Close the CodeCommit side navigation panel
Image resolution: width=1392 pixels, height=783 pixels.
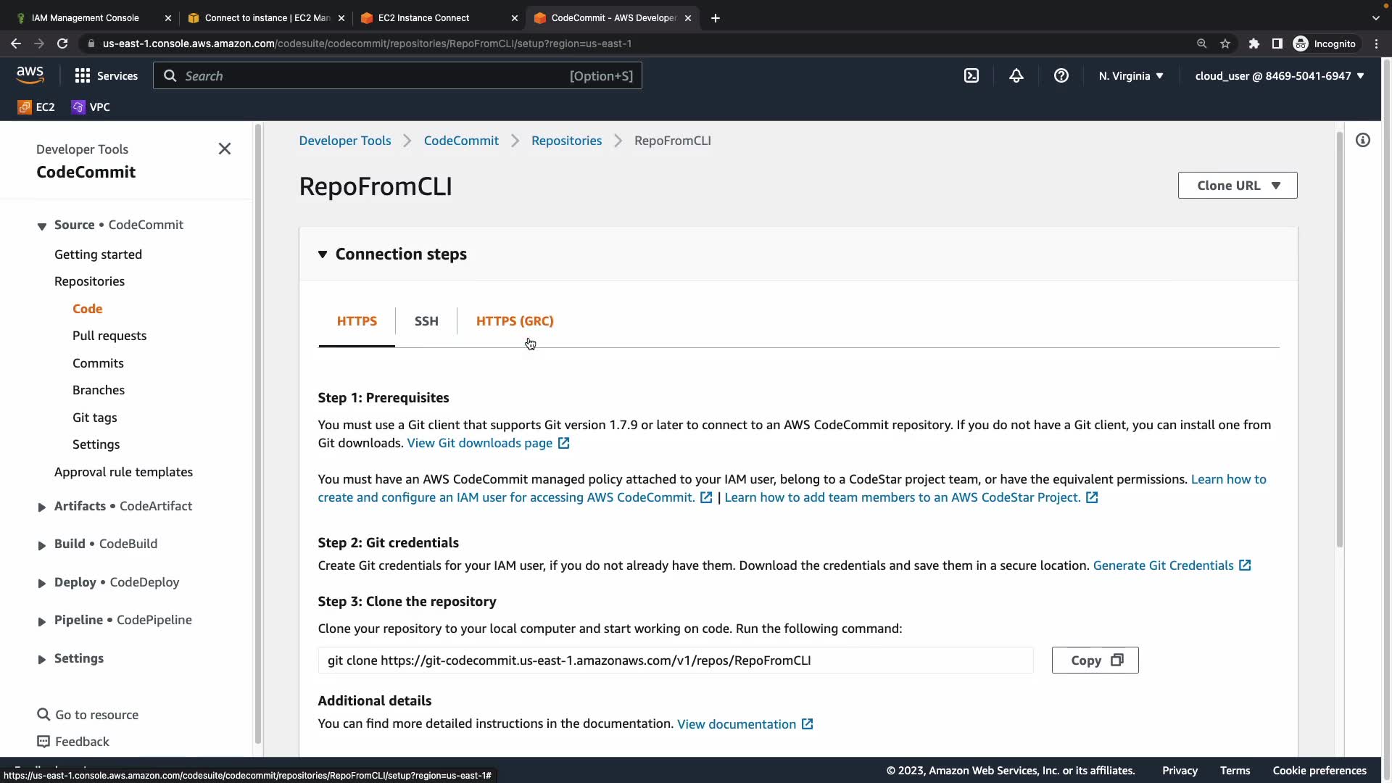225,149
